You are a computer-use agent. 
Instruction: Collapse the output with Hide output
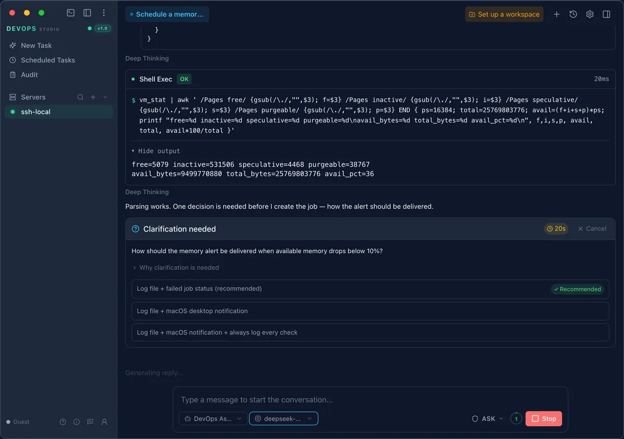click(156, 151)
